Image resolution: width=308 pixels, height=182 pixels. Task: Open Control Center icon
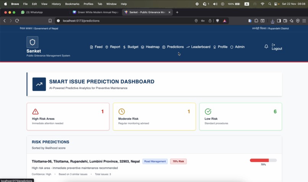276,4
